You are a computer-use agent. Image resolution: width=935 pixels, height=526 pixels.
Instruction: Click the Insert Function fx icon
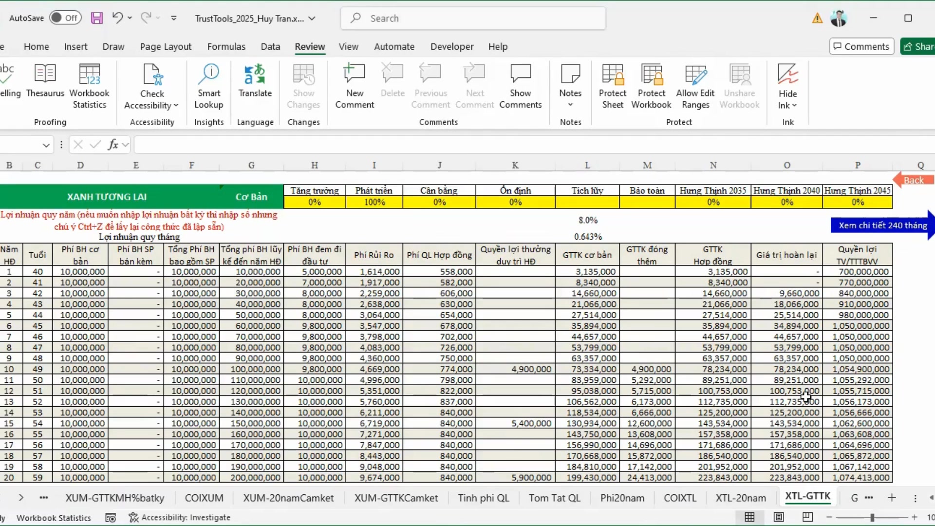113,145
